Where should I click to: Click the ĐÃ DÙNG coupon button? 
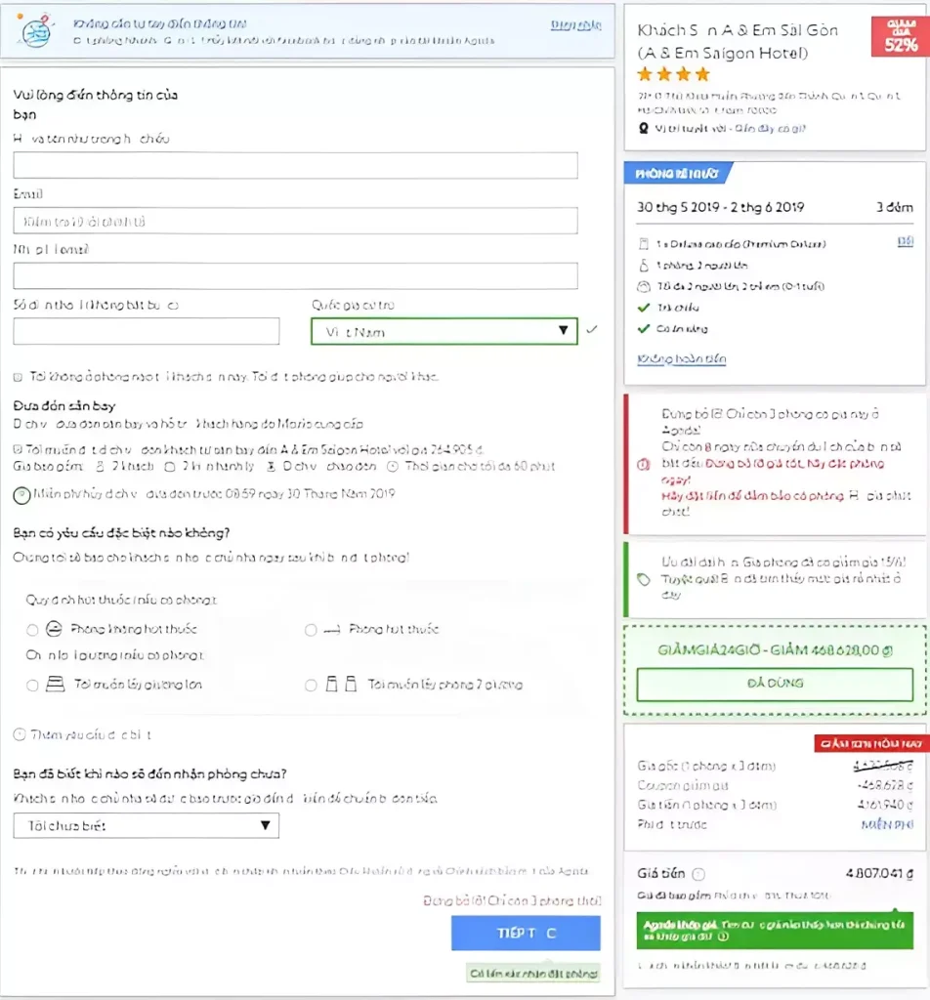click(x=775, y=684)
